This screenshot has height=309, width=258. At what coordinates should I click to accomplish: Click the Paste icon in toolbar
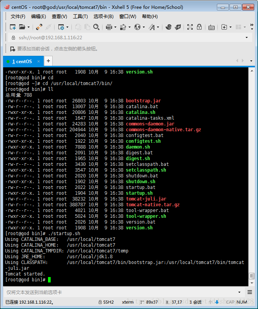pyautogui.click(x=87, y=27)
